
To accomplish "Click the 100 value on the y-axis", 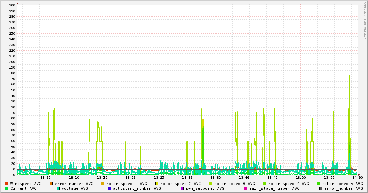I will point(12,118).
